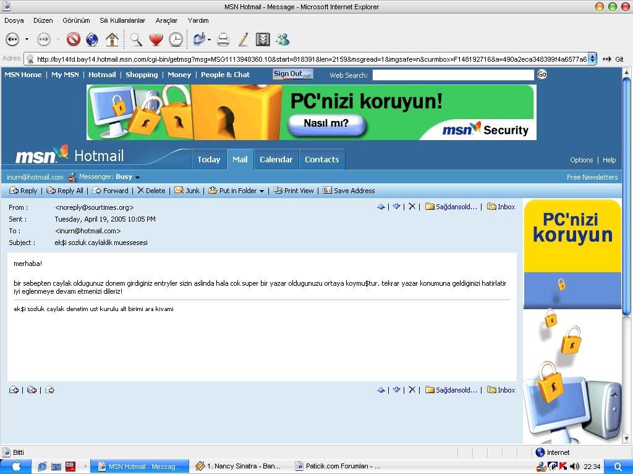Open Options link
633x474 pixels.
581,160
